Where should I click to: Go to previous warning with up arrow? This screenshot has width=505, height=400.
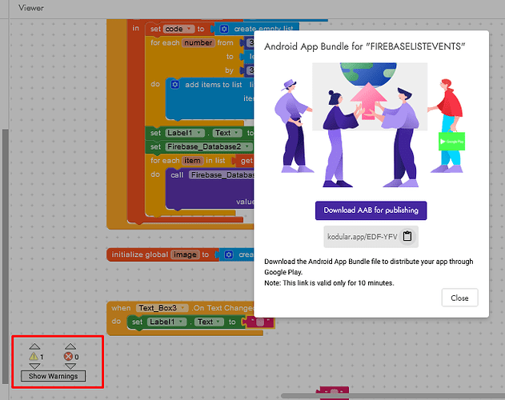tap(34, 346)
